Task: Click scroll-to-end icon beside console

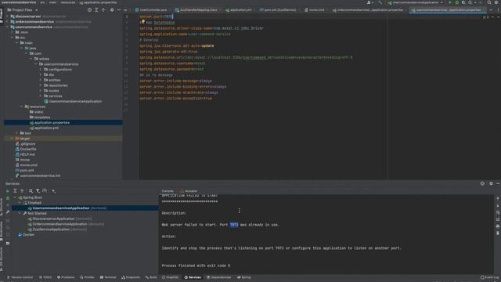Action: click(498, 219)
